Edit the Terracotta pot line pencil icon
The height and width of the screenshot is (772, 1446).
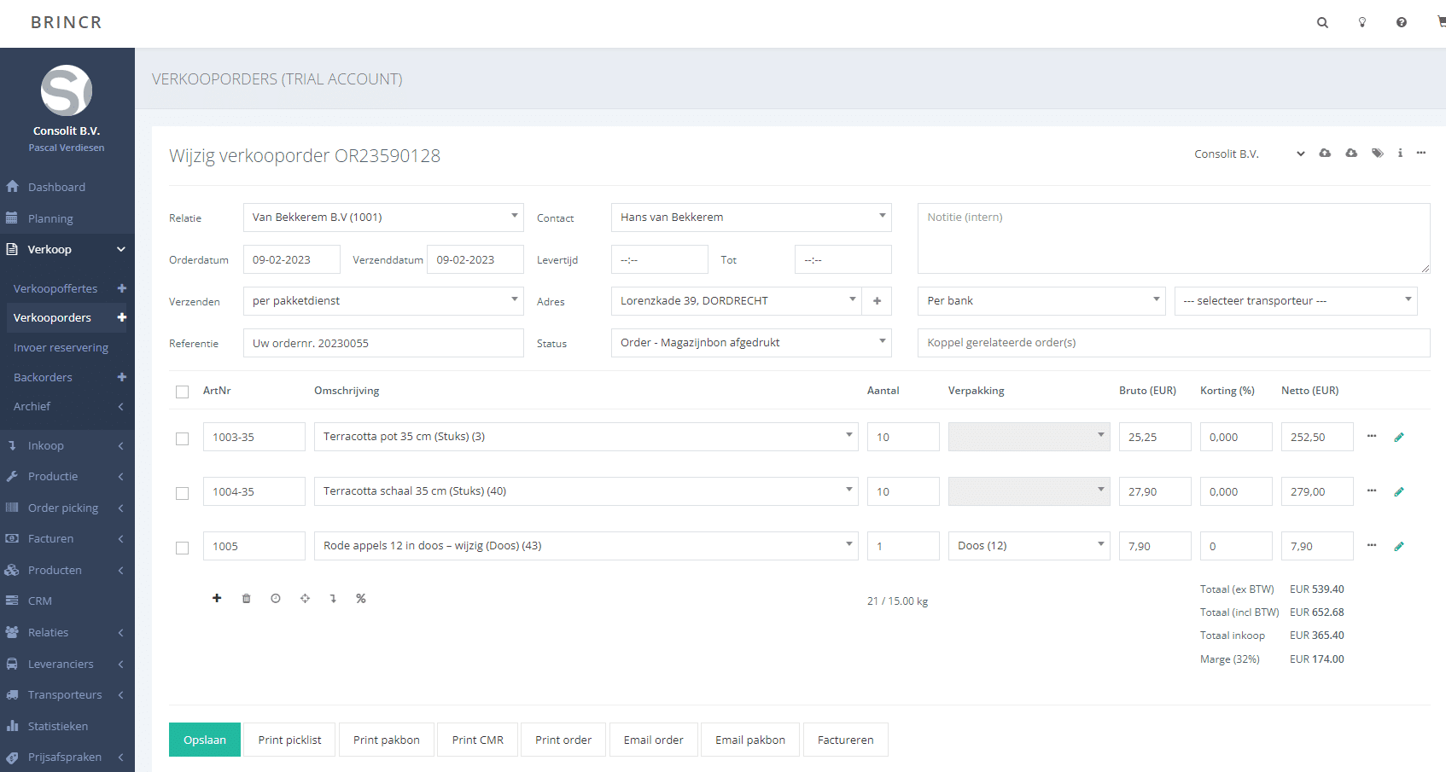coord(1399,438)
